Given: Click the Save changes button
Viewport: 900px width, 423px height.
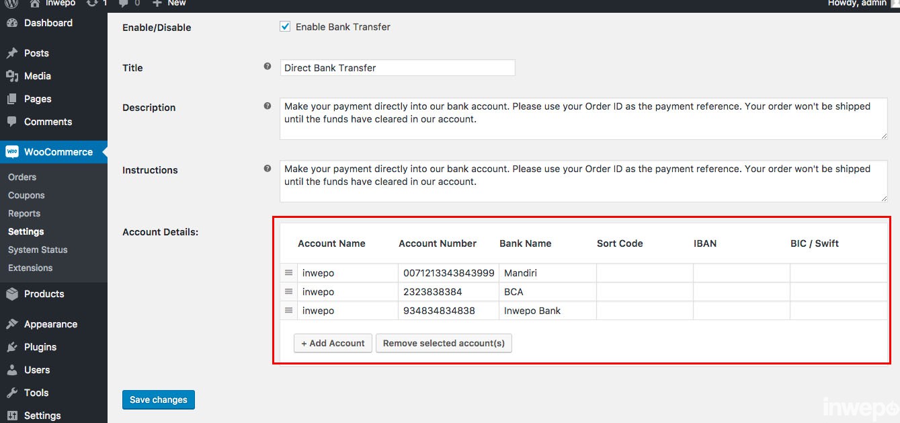Looking at the screenshot, I should coord(158,399).
